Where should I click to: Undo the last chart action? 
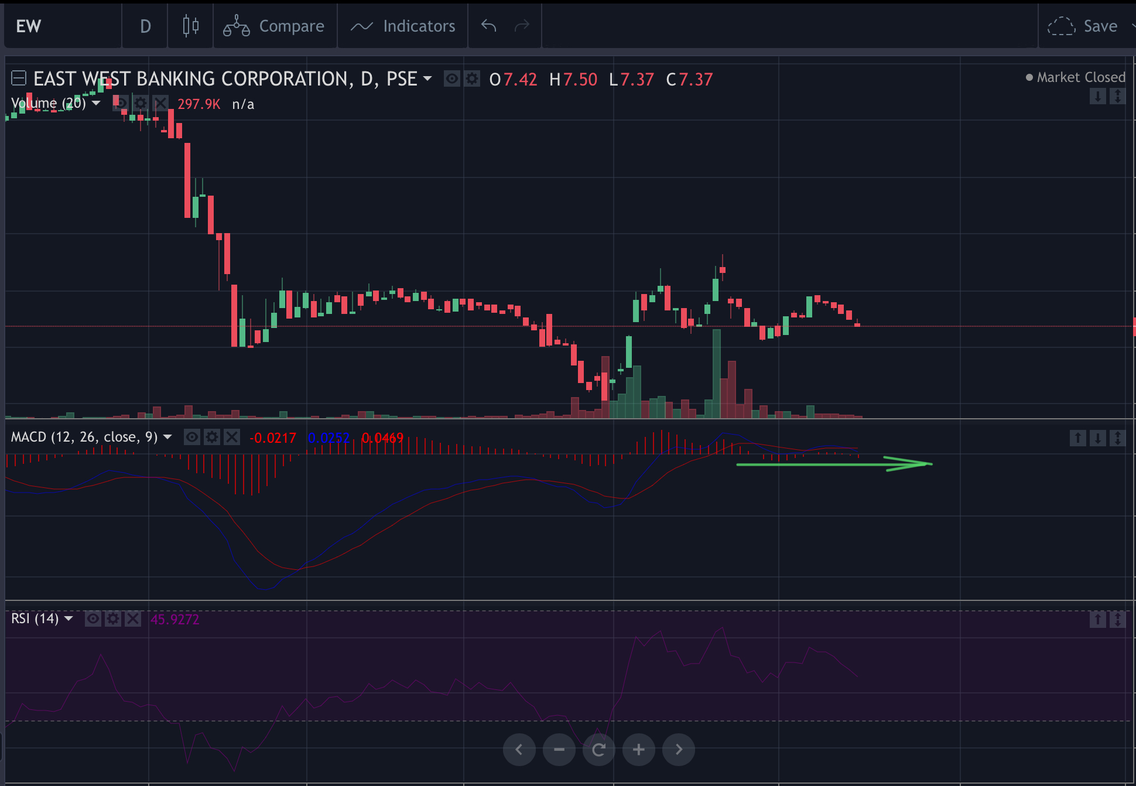(x=488, y=26)
